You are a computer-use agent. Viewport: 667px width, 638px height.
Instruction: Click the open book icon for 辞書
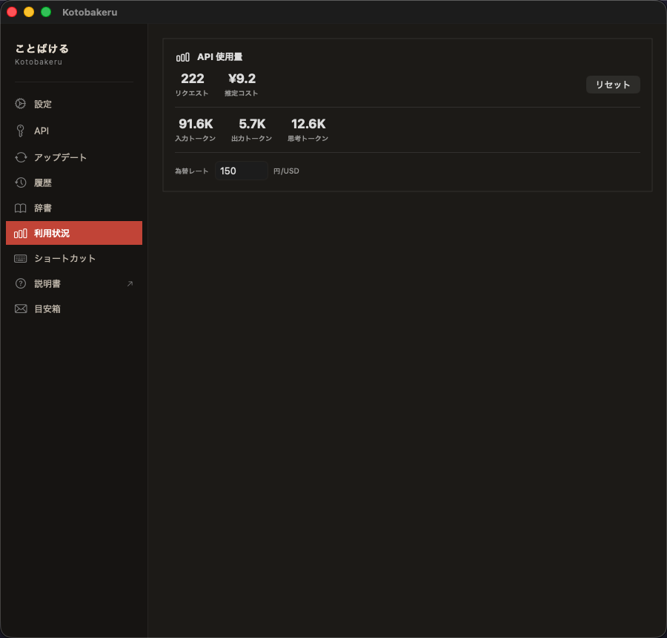[21, 208]
